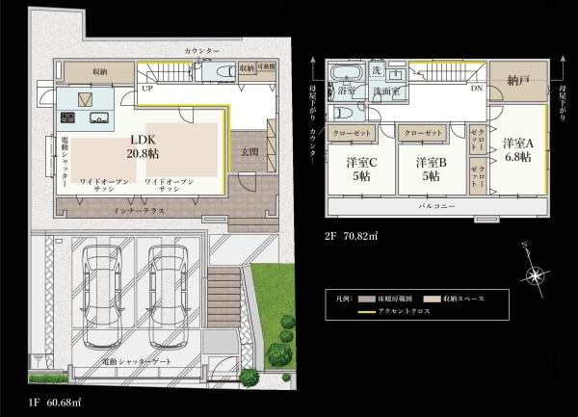Click the LDK 20.8帖 room label
The image size is (578, 417).
(x=143, y=146)
